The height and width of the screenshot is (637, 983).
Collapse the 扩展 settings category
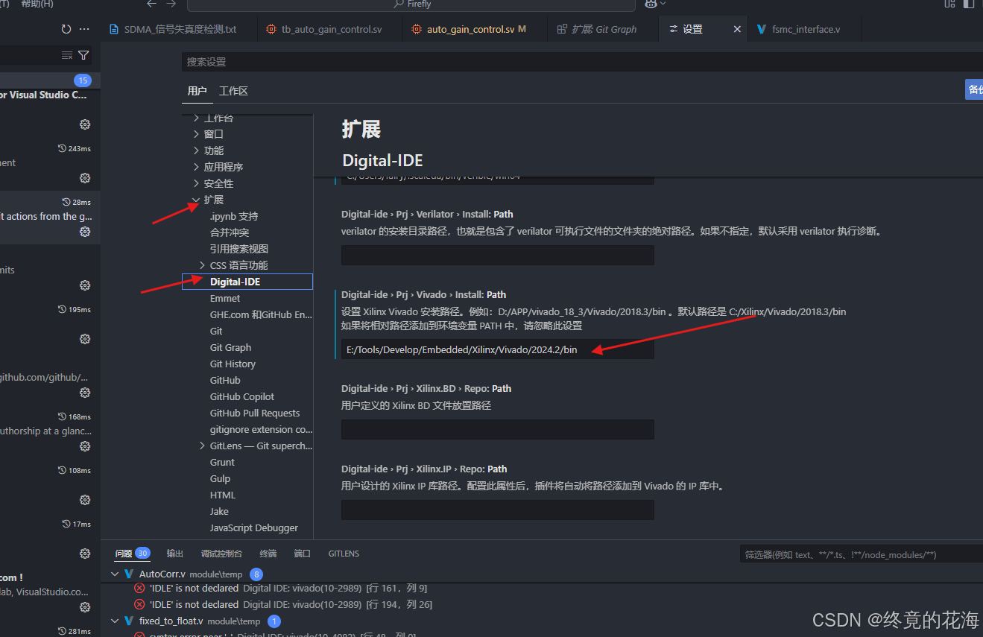coord(196,200)
